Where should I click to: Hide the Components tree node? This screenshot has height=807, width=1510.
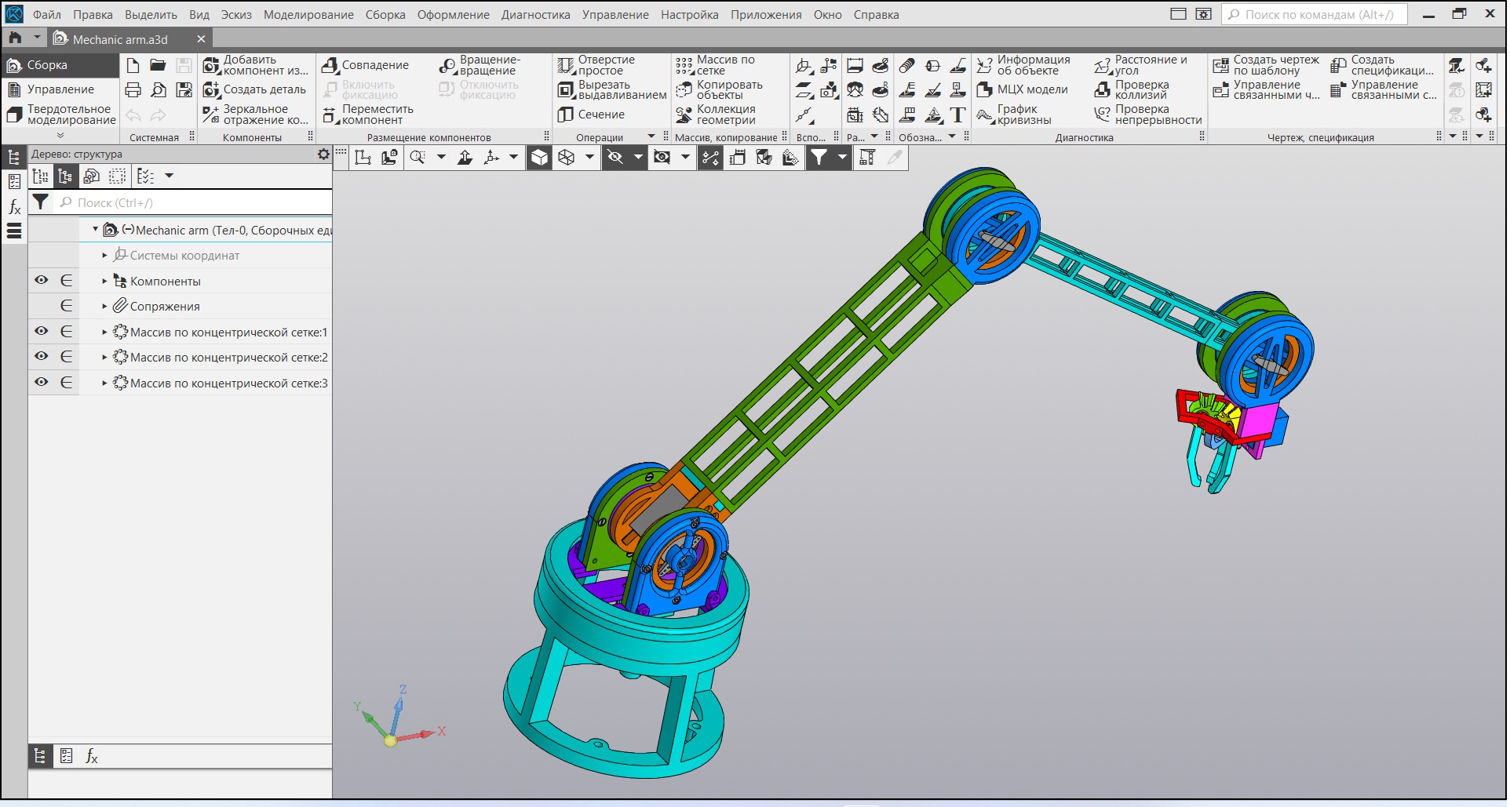tap(42, 281)
